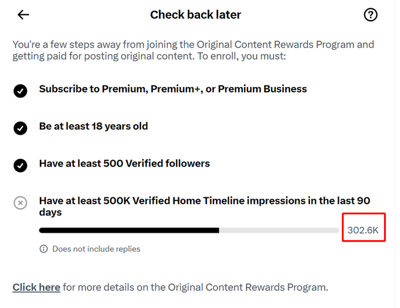Click the Premium subscription checkmark icon
This screenshot has width=400, height=308.
tap(21, 91)
